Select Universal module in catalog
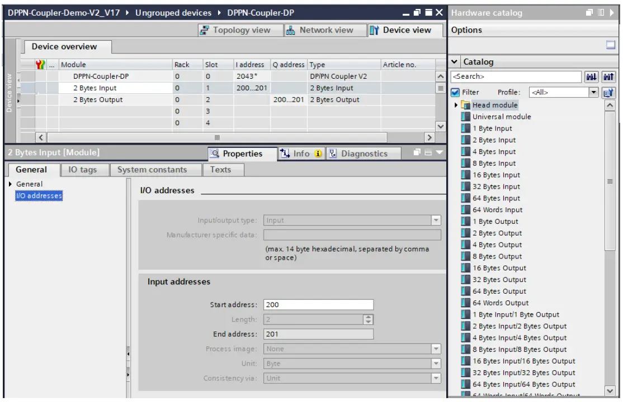Screen dimensions: 623x402 (502, 117)
